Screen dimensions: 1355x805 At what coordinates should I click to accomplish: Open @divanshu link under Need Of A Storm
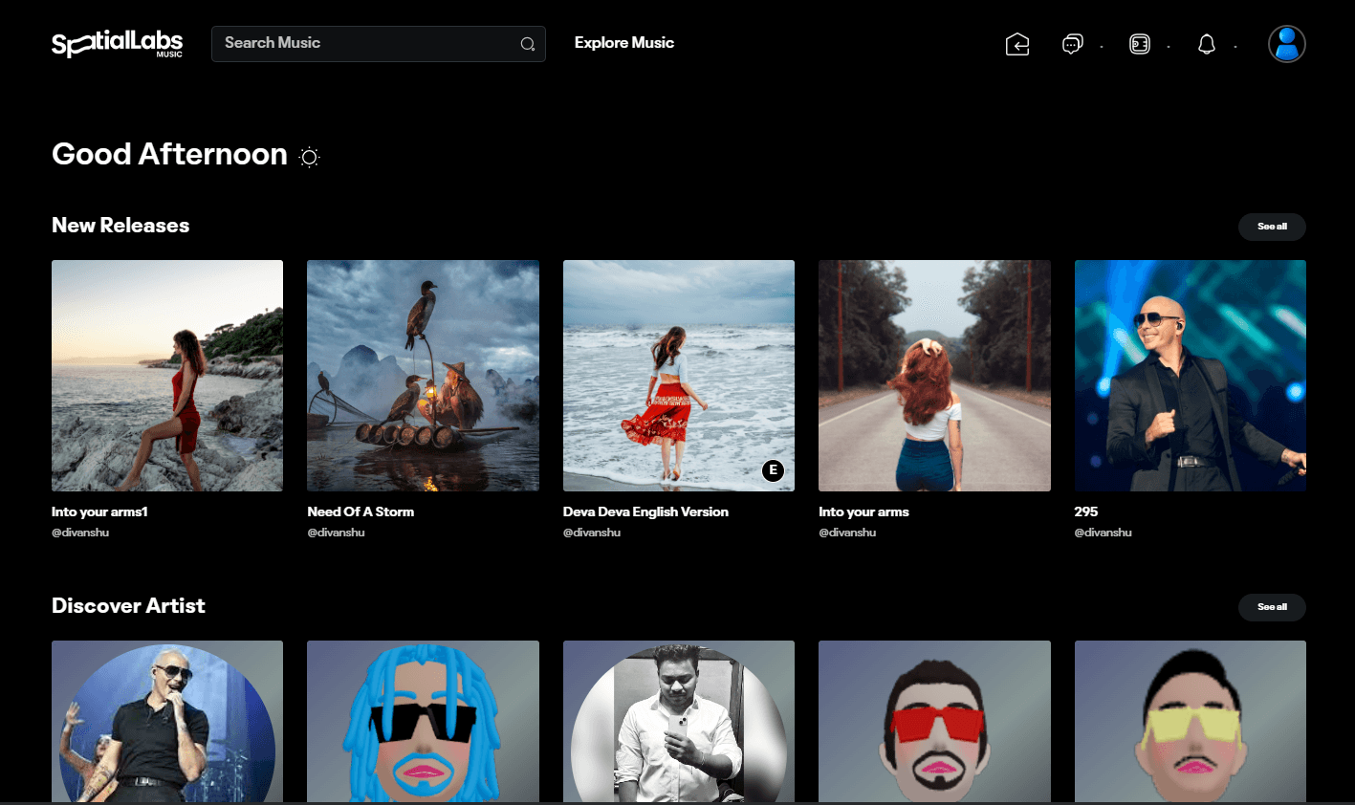(x=336, y=533)
